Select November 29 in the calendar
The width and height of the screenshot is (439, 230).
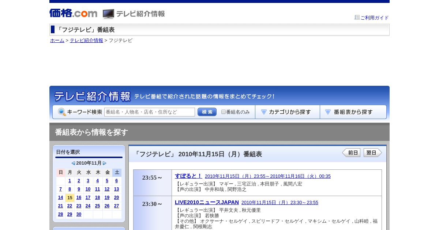point(70,214)
